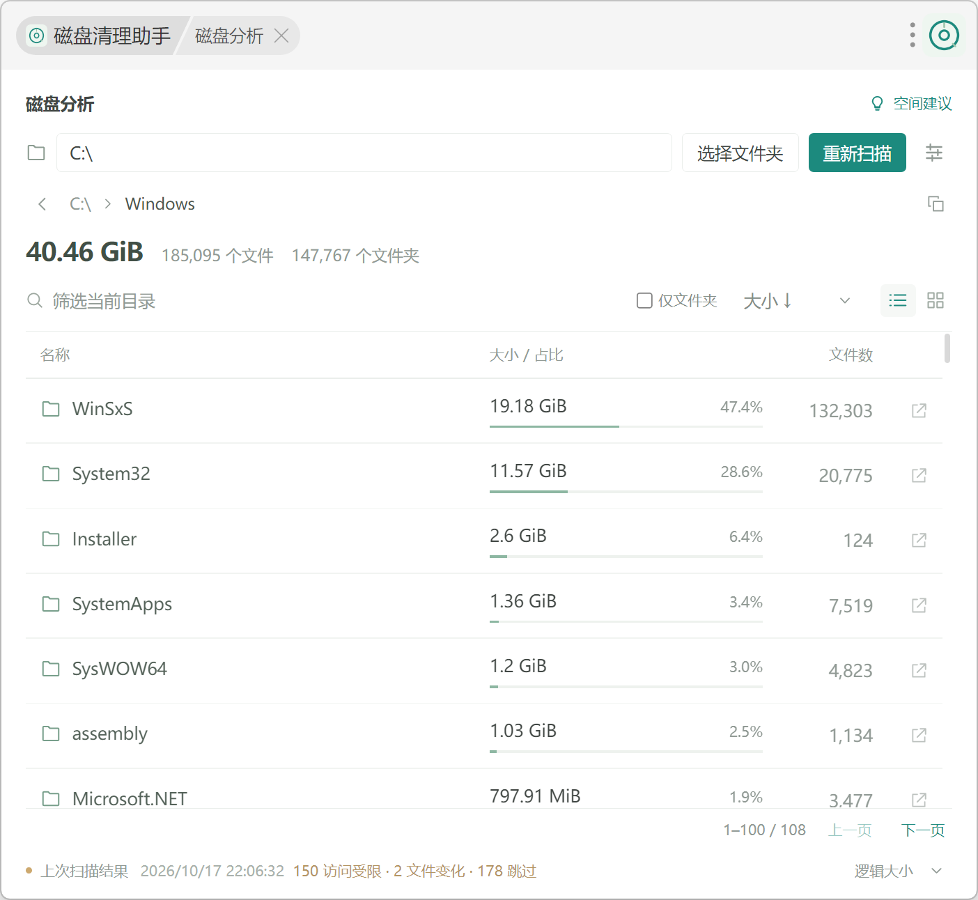This screenshot has width=978, height=900.
Task: Click the 选择文件夹 button
Action: click(x=740, y=153)
